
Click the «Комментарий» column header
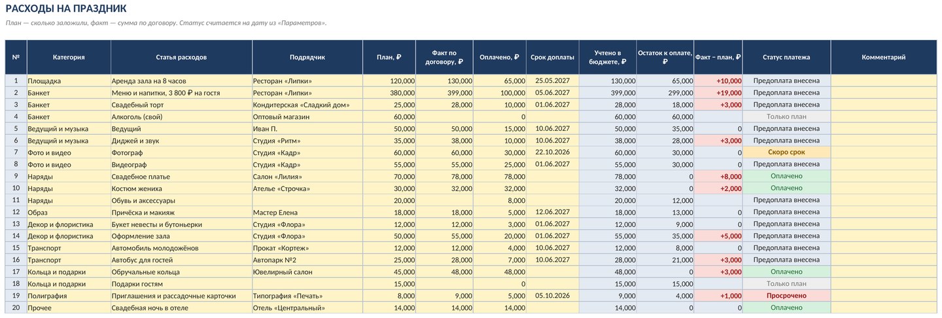(883, 57)
